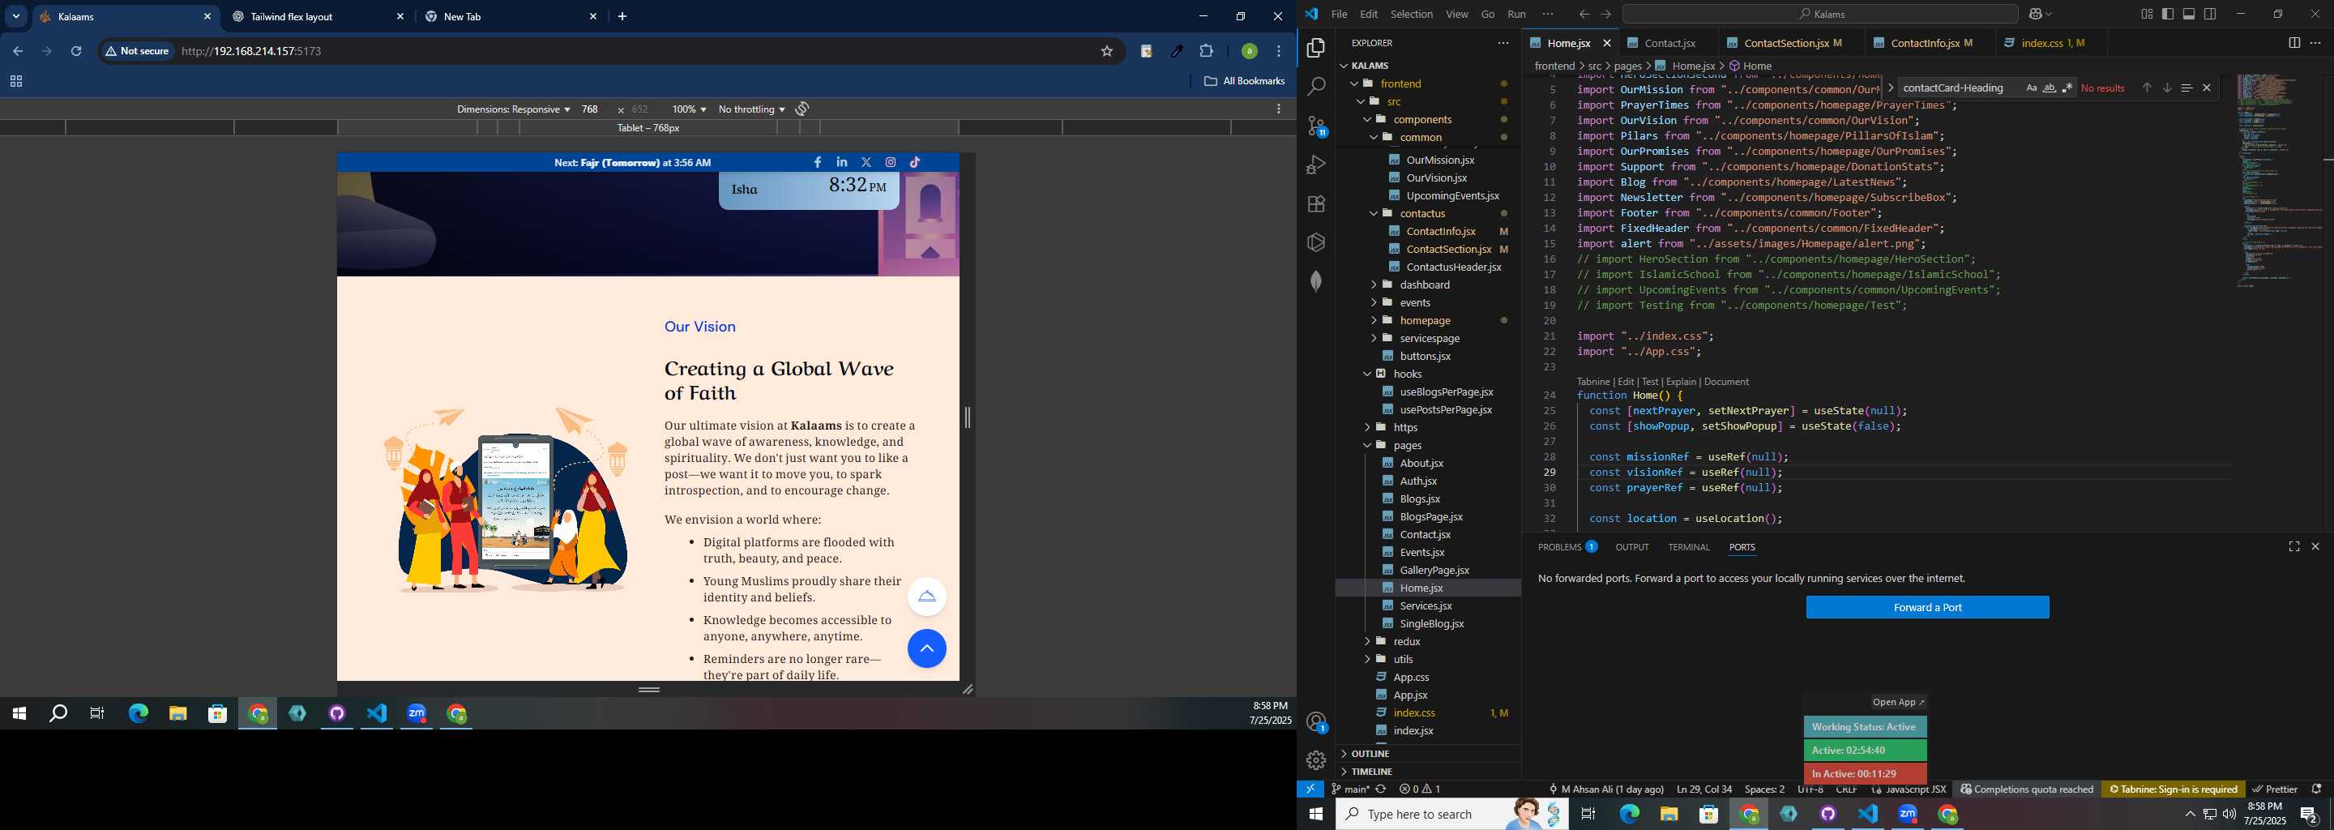Open the Dimensions: Responsive dropdown
The width and height of the screenshot is (2334, 830).
pyautogui.click(x=513, y=109)
